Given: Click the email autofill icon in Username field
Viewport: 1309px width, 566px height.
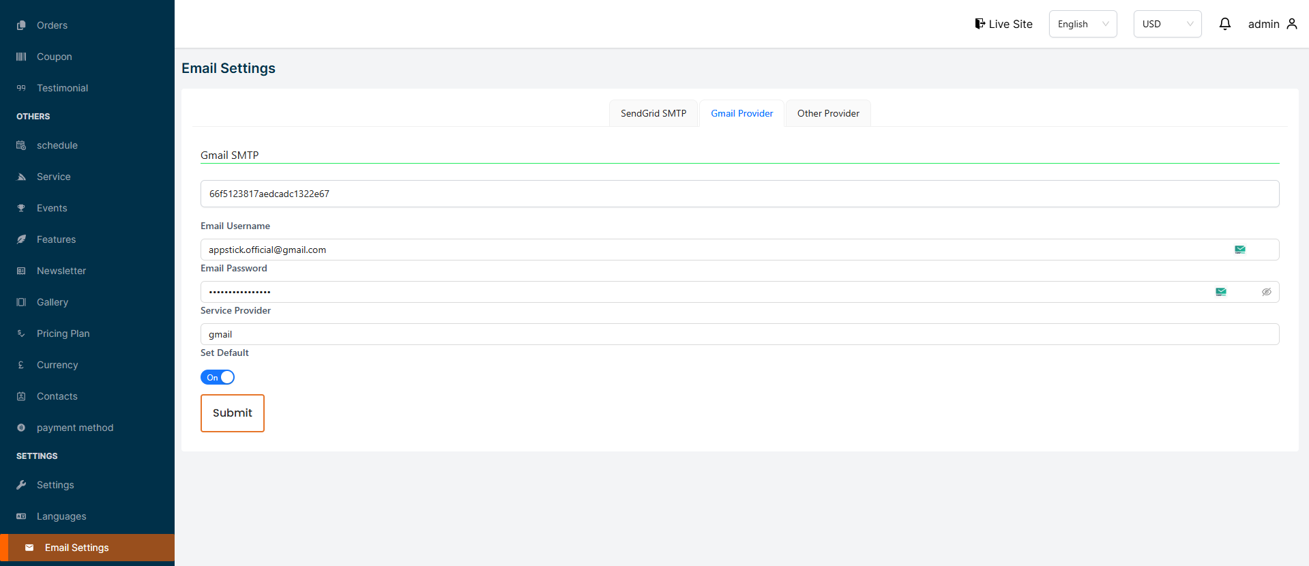Looking at the screenshot, I should (1239, 250).
